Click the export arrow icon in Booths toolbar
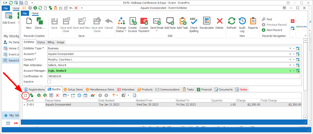Image resolution: width=313 pixels, height=134 pixels. (73, 95)
